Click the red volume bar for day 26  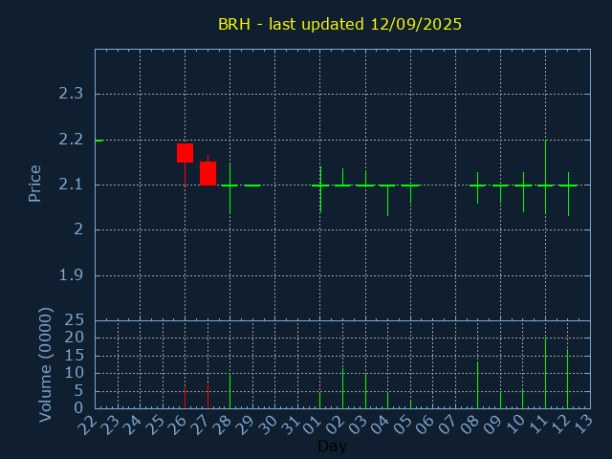(x=185, y=398)
